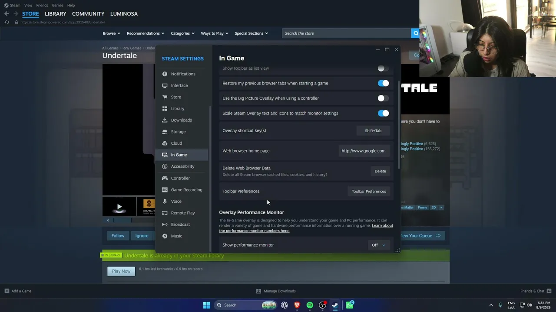Click the Voice microphone icon
Viewport: 556px width, 312px height.
(x=165, y=201)
